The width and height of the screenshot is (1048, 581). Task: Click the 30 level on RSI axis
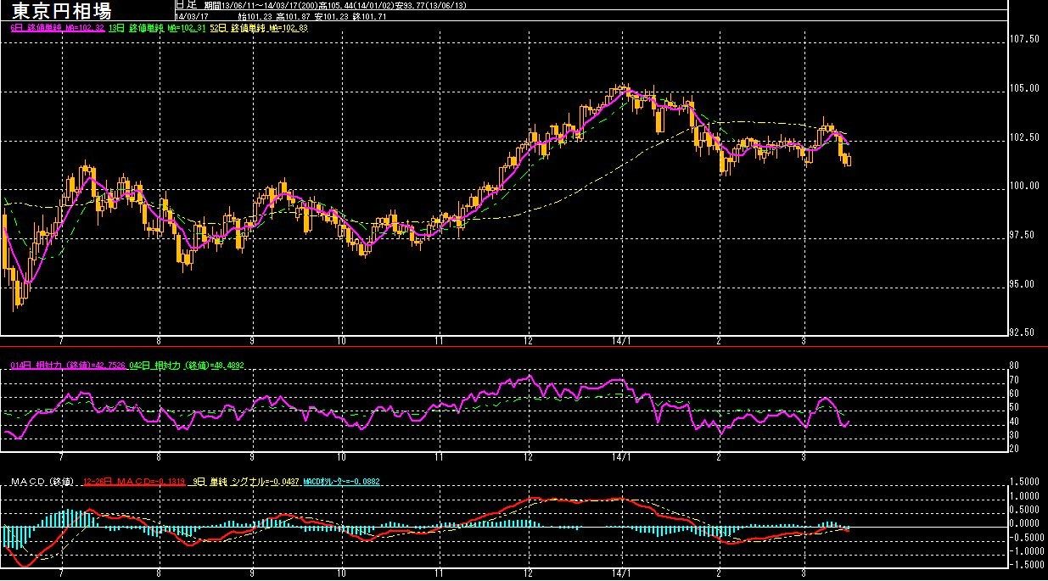point(1013,436)
